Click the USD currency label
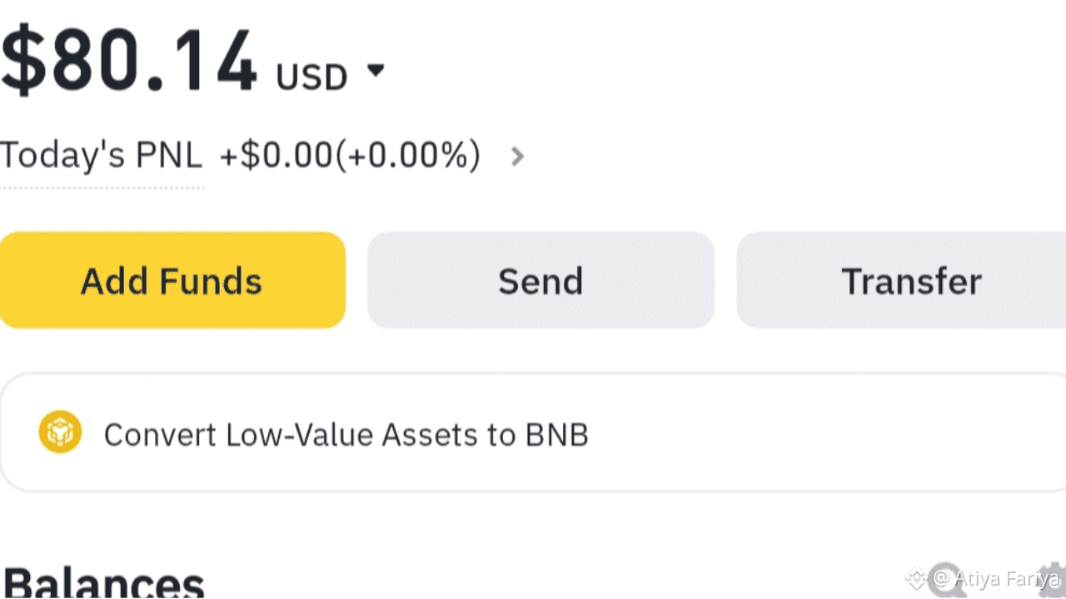This screenshot has width=1066, height=599. tap(311, 77)
